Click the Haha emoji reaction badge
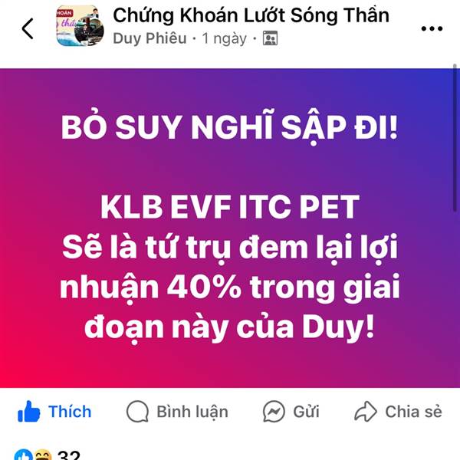 [43, 455]
